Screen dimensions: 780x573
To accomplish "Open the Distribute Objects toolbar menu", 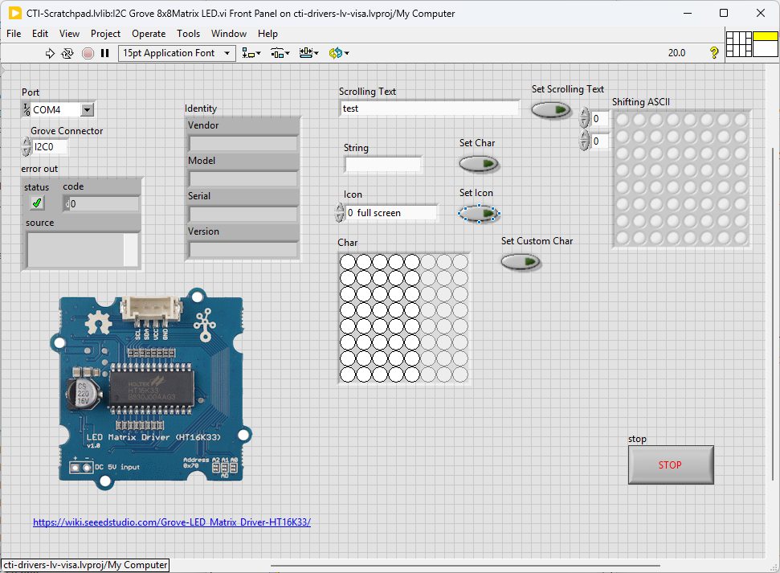I will point(280,53).
